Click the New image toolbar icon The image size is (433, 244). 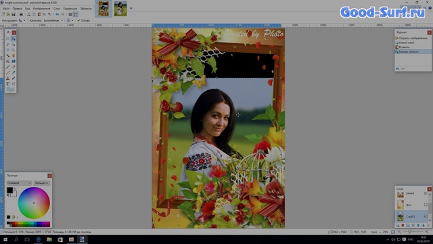(x=3, y=14)
